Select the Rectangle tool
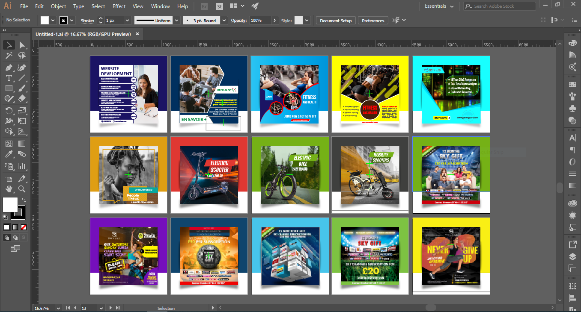Screen dimensions: 581x312 coord(9,88)
